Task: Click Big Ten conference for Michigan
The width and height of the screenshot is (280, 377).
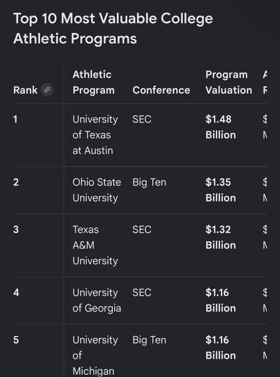Action: (149, 340)
